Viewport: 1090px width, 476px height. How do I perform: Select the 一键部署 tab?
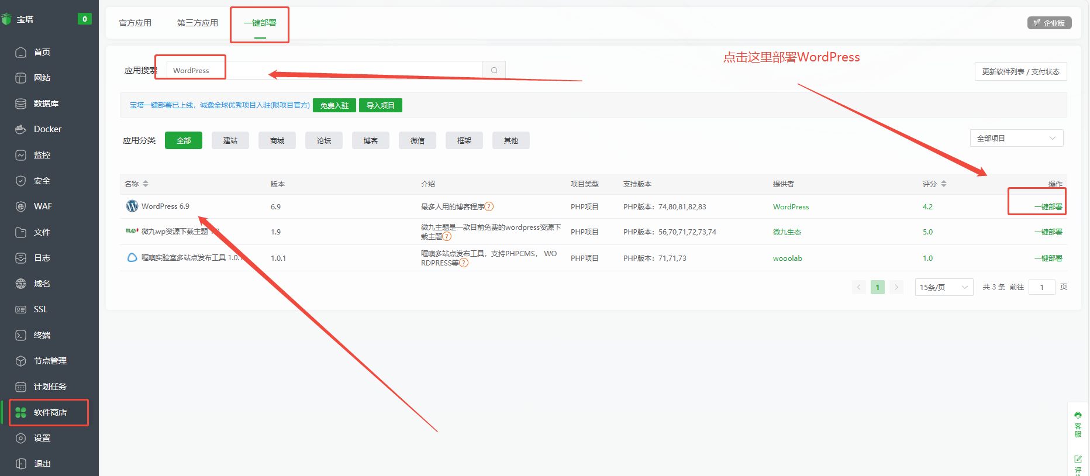[x=260, y=23]
